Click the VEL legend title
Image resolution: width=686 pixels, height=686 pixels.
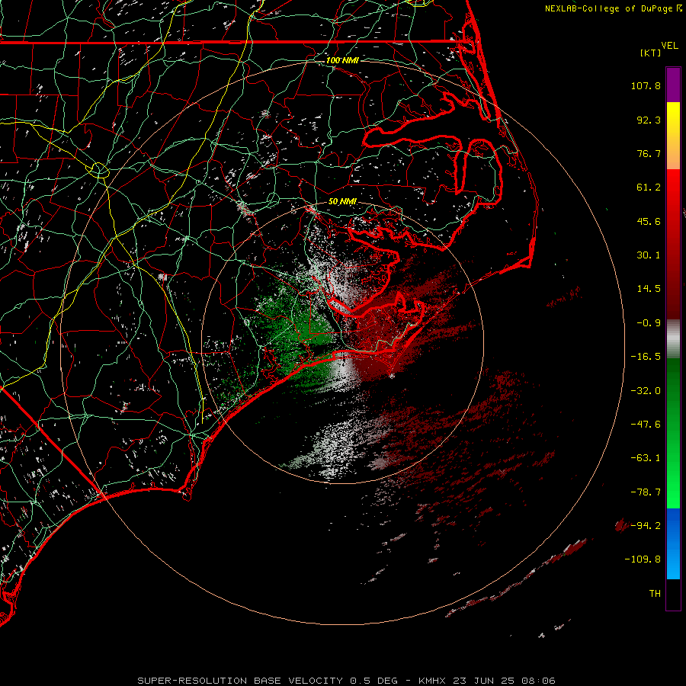(669, 45)
